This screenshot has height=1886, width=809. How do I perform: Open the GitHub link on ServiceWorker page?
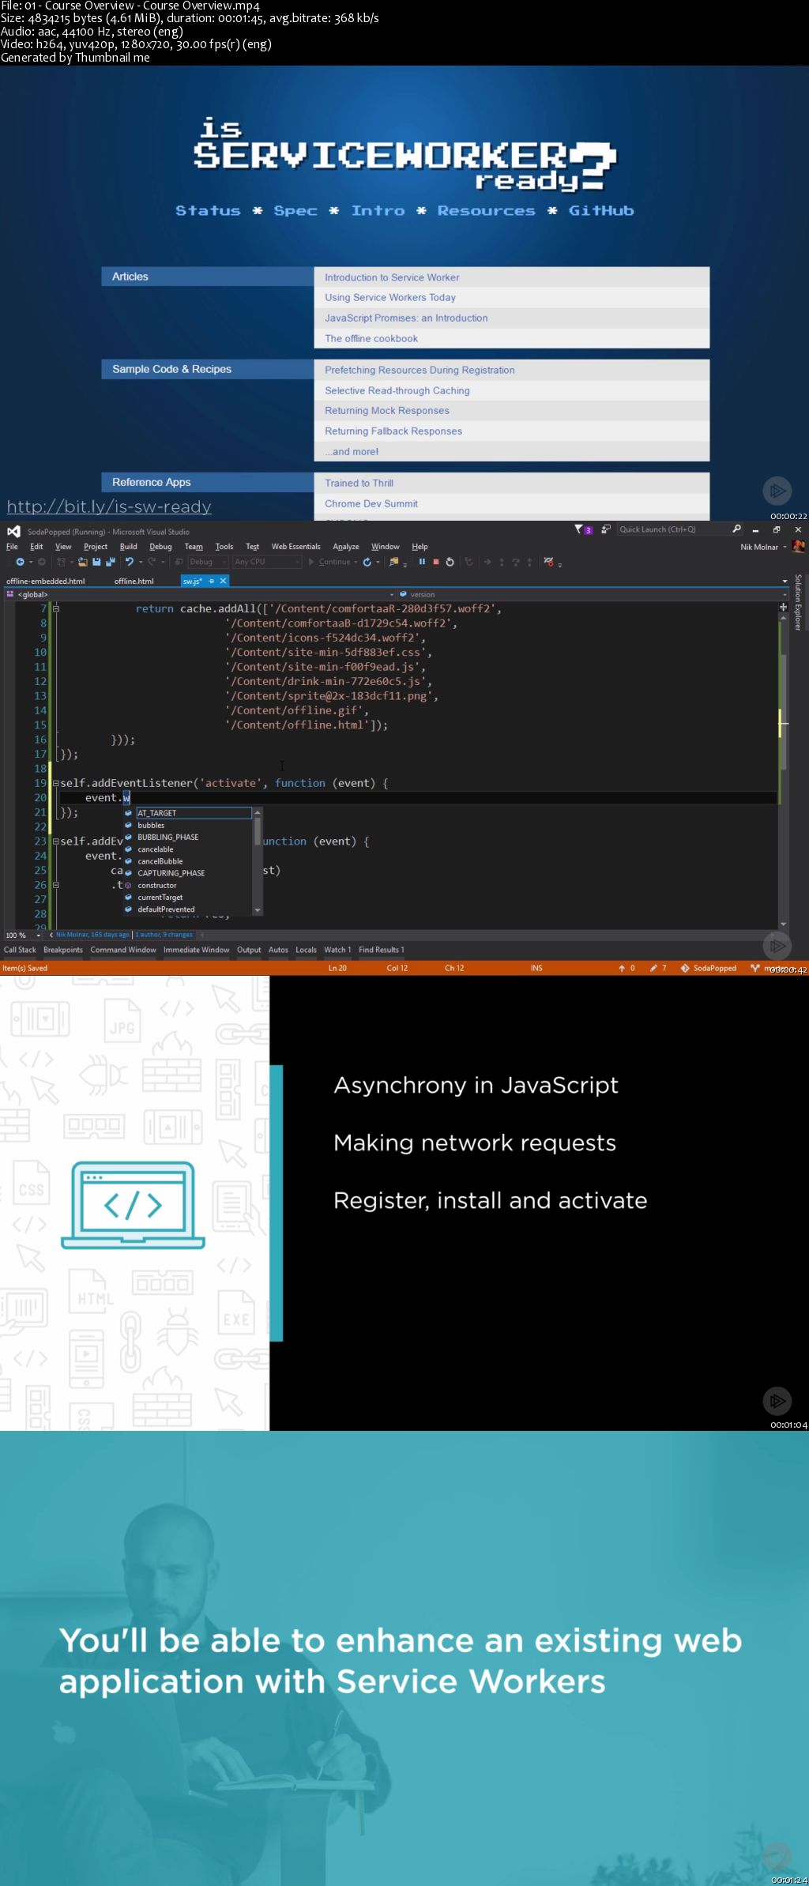[601, 211]
